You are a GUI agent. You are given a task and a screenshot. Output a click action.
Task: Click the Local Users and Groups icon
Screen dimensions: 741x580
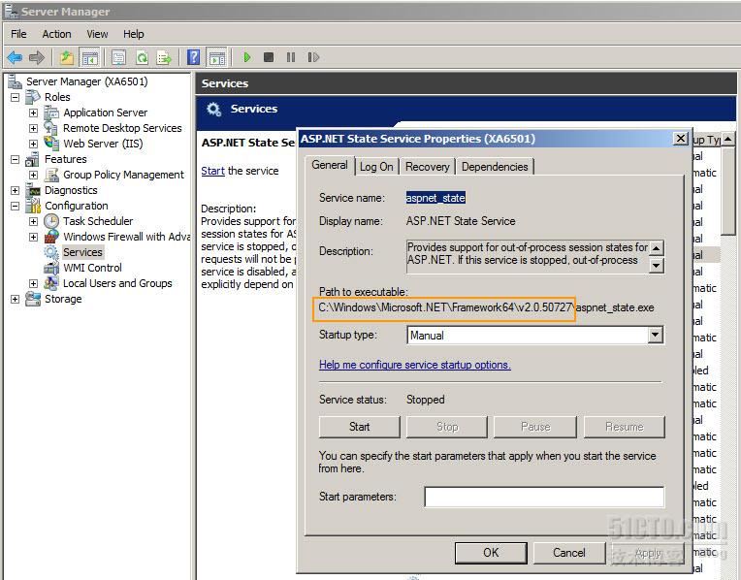pyautogui.click(x=51, y=283)
